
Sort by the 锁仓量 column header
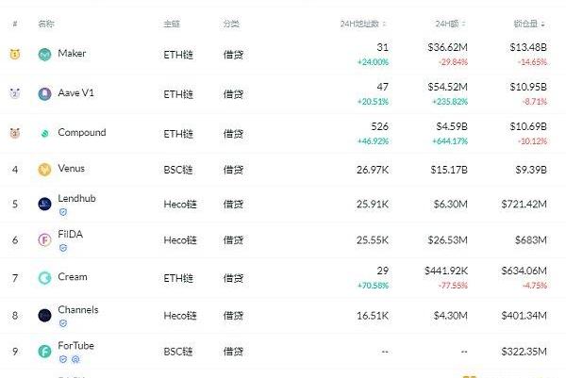click(529, 24)
